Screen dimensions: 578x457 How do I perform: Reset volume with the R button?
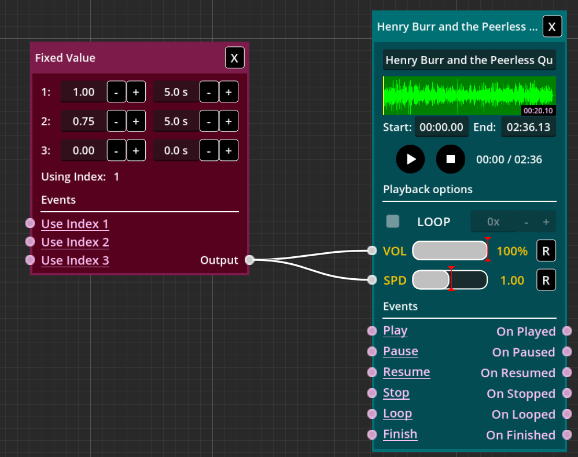click(x=546, y=251)
